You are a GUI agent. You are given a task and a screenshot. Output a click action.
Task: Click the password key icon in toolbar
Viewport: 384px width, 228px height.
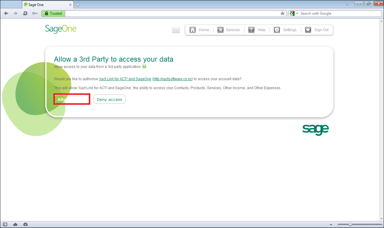pyautogui.click(x=35, y=13)
